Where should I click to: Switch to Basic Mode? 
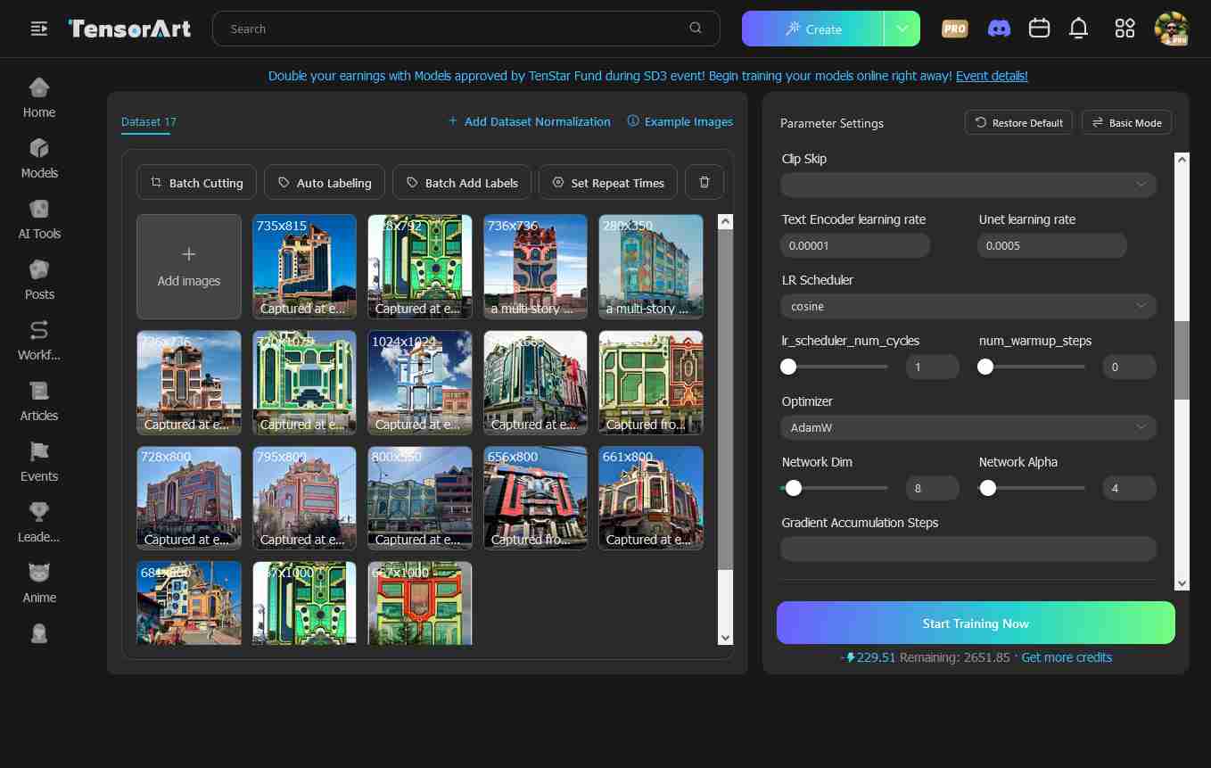(x=1126, y=122)
